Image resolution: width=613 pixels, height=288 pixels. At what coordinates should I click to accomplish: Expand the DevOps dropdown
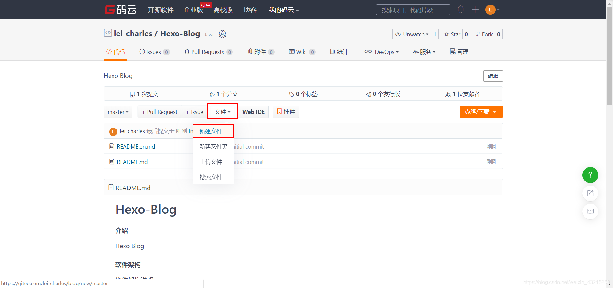click(382, 52)
